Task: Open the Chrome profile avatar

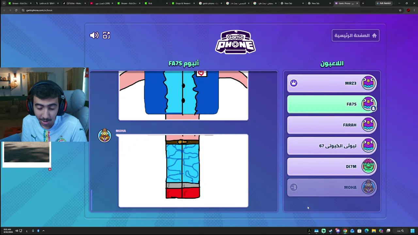Action: [x=408, y=10]
